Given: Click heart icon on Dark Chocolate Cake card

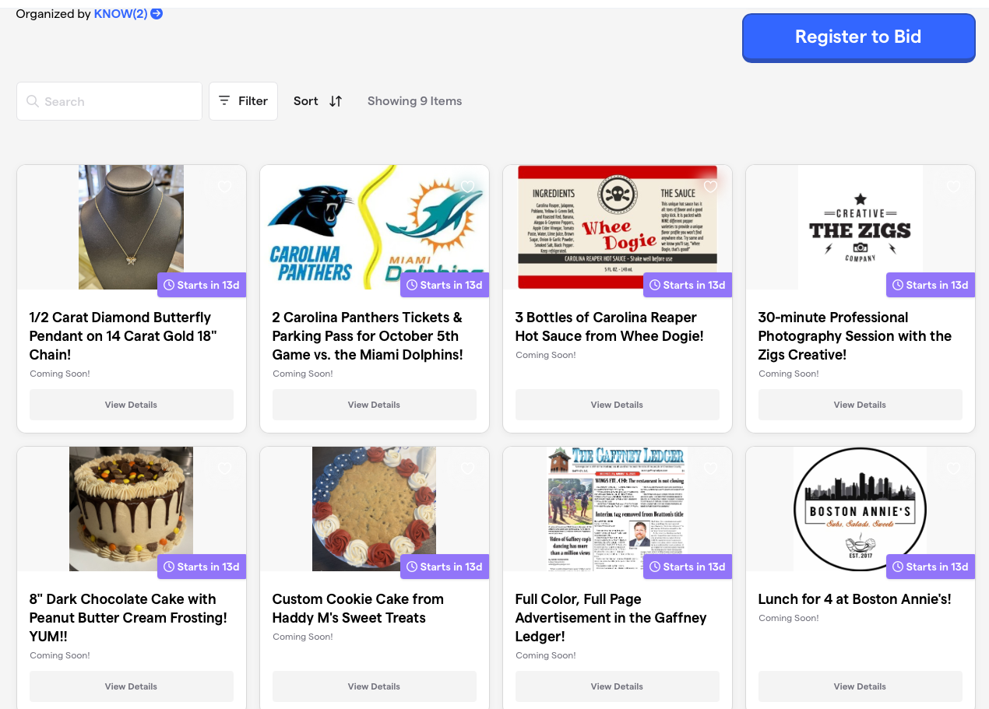Looking at the screenshot, I should 225,469.
